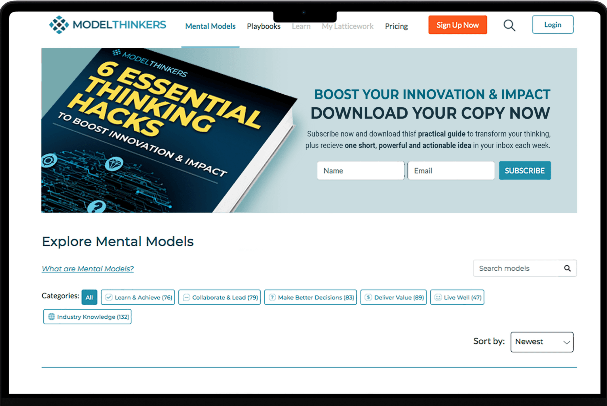Click the Learn & Achieve checkmark icon
Image resolution: width=607 pixels, height=406 pixels.
(109, 297)
